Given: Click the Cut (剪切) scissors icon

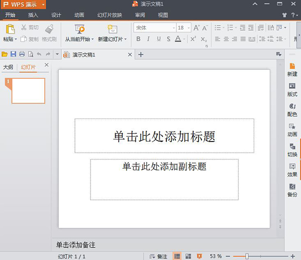Looking at the screenshot, I should tap(24, 27).
